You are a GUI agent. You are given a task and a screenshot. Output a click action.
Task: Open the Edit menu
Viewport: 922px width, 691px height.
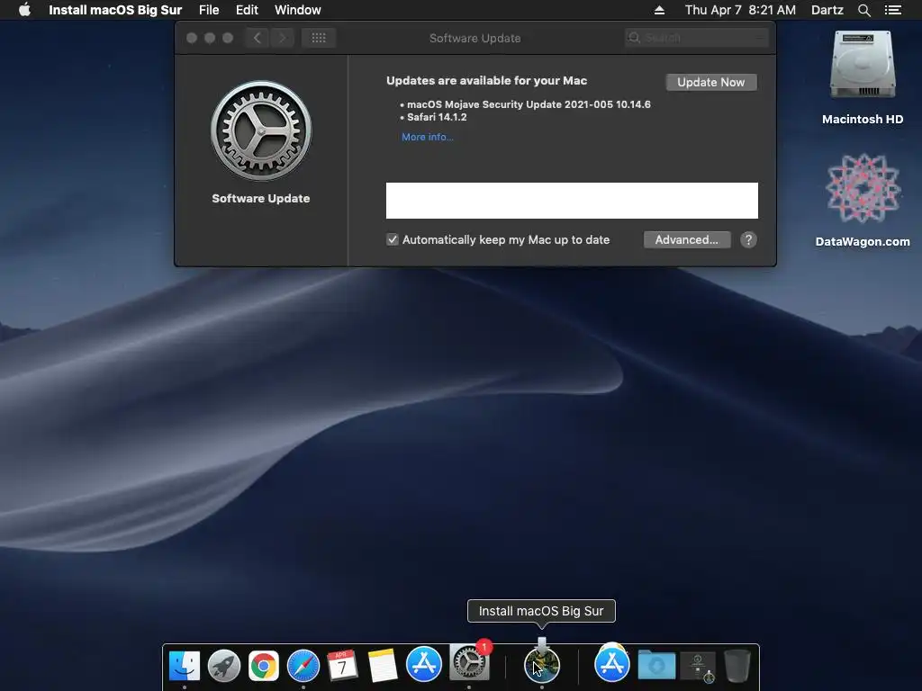pos(247,10)
